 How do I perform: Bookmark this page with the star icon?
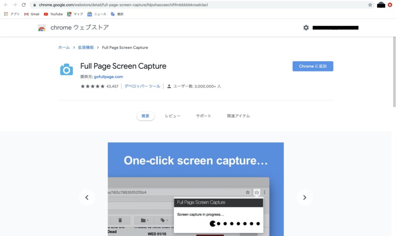coord(370,5)
